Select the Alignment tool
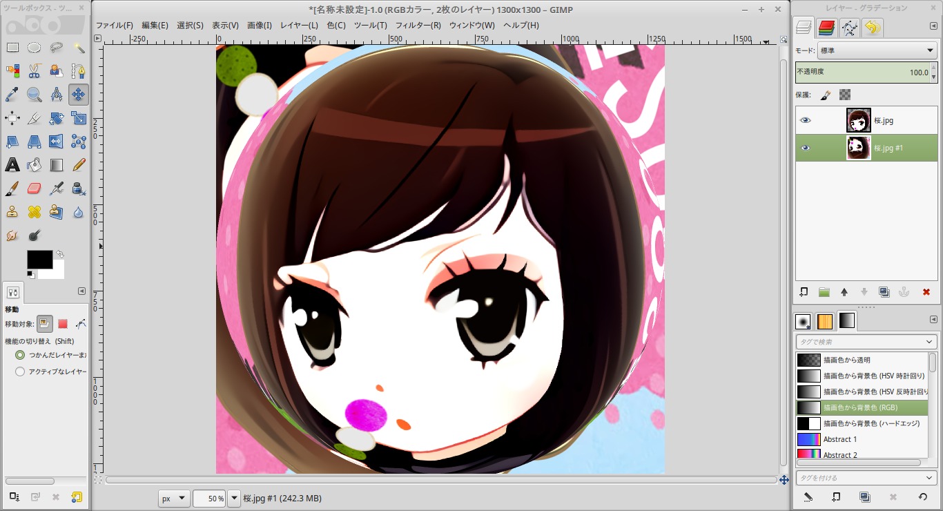Viewport: 943px width, 511px height. coord(12,118)
